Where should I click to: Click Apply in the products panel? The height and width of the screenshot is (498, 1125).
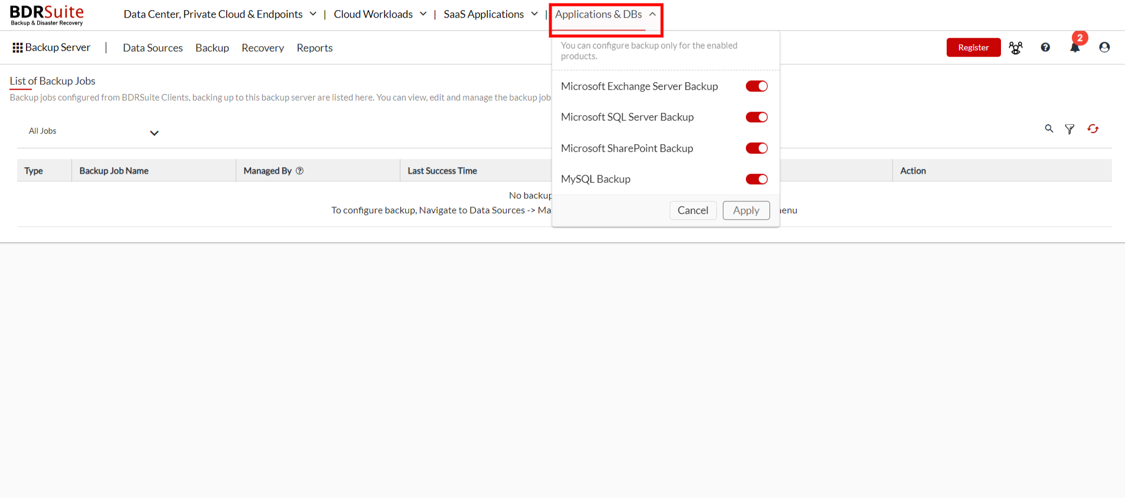(746, 210)
